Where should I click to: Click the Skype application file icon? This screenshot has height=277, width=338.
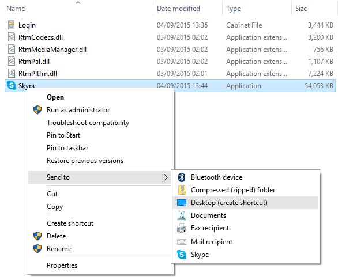12,85
